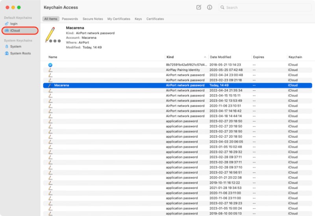Open the info inspector icon
The image size is (315, 216).
click(x=209, y=7)
